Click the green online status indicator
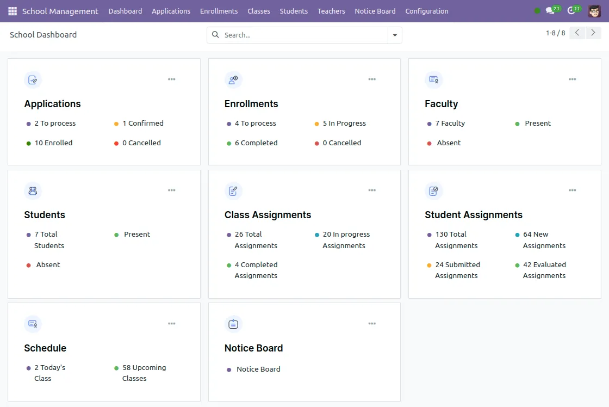This screenshot has height=407, width=609. pos(537,11)
